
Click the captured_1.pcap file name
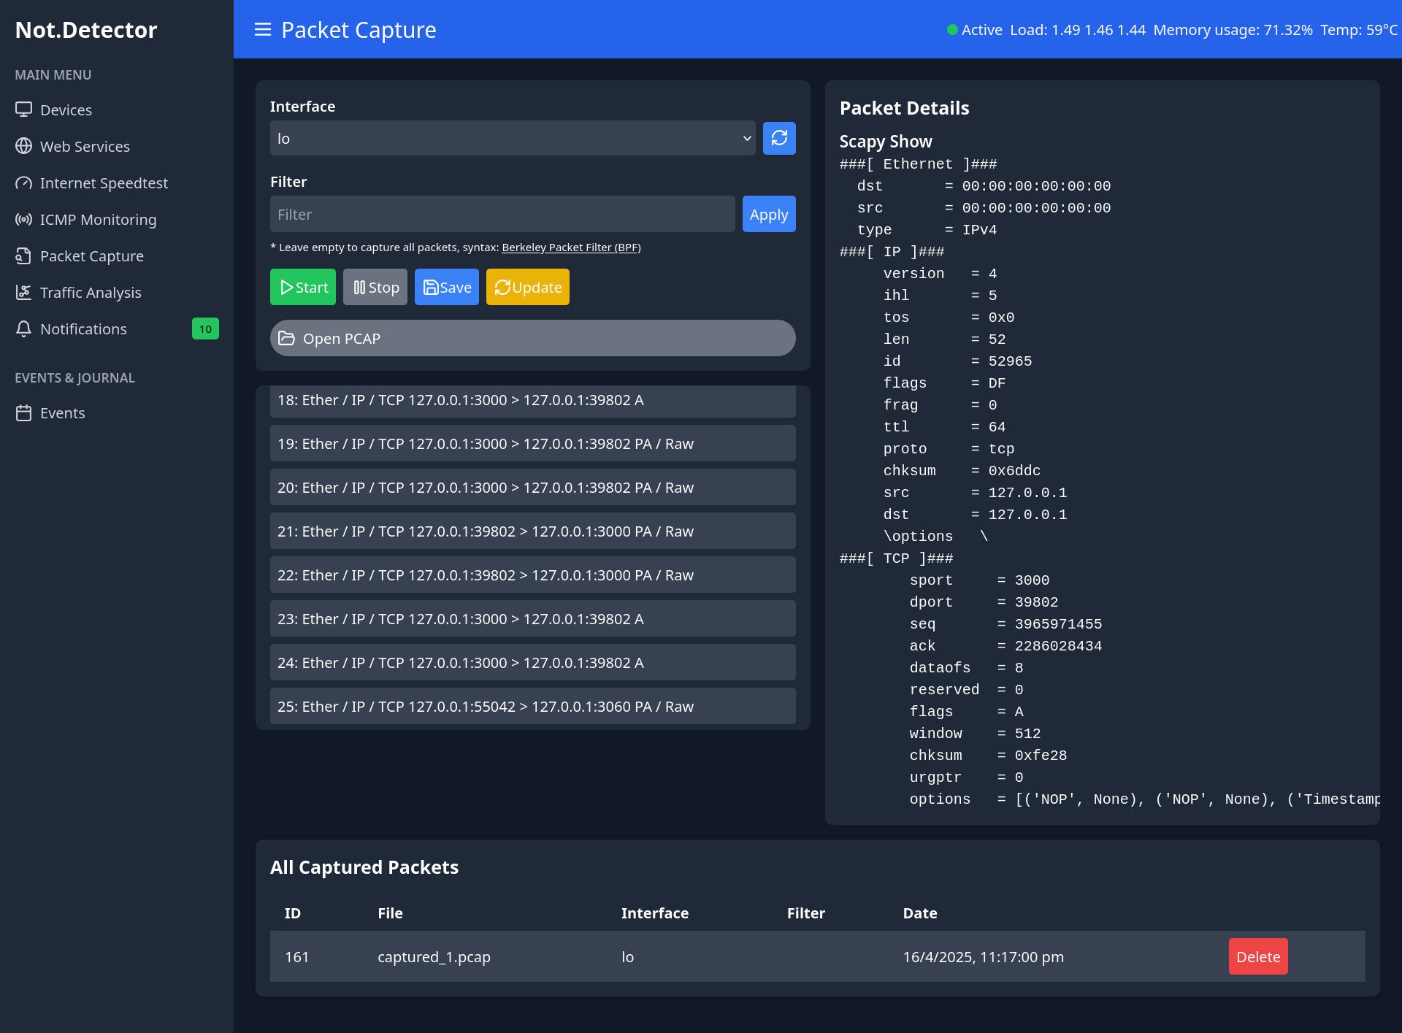(x=434, y=956)
